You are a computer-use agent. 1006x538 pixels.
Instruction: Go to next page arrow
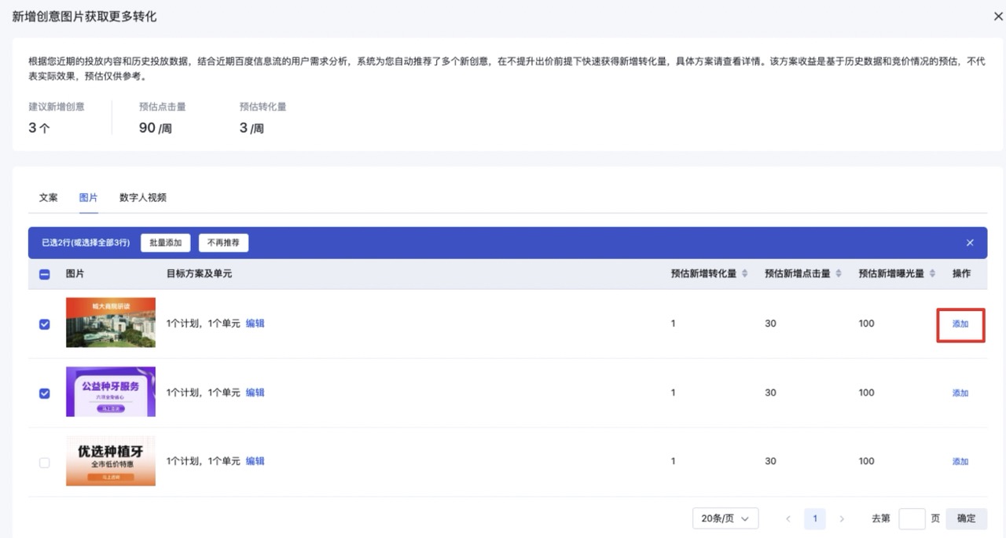tap(842, 518)
